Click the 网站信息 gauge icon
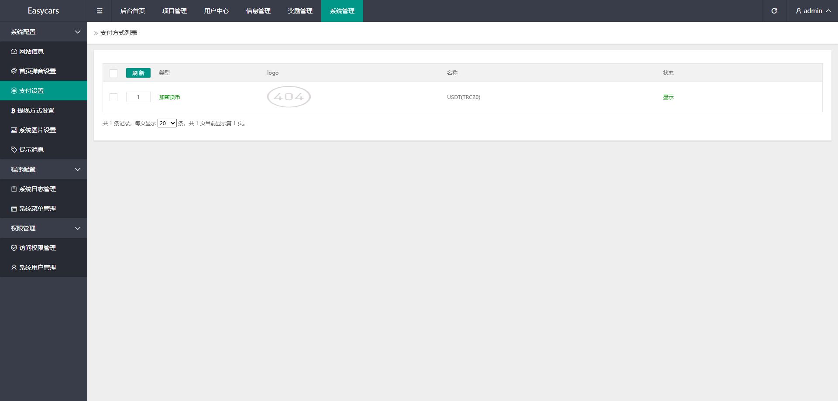838x401 pixels. [x=14, y=51]
